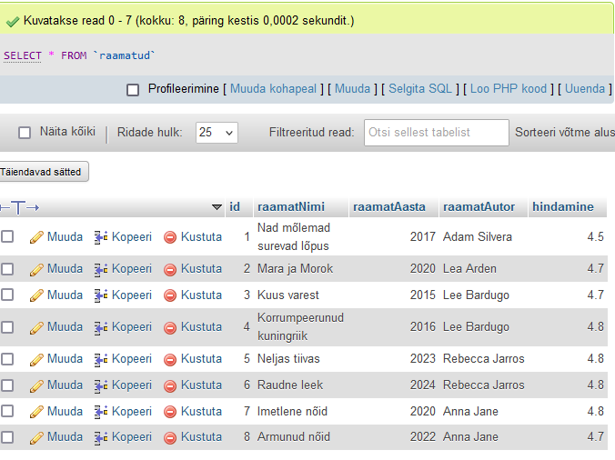Click the Loo PHP kood link

pos(508,89)
